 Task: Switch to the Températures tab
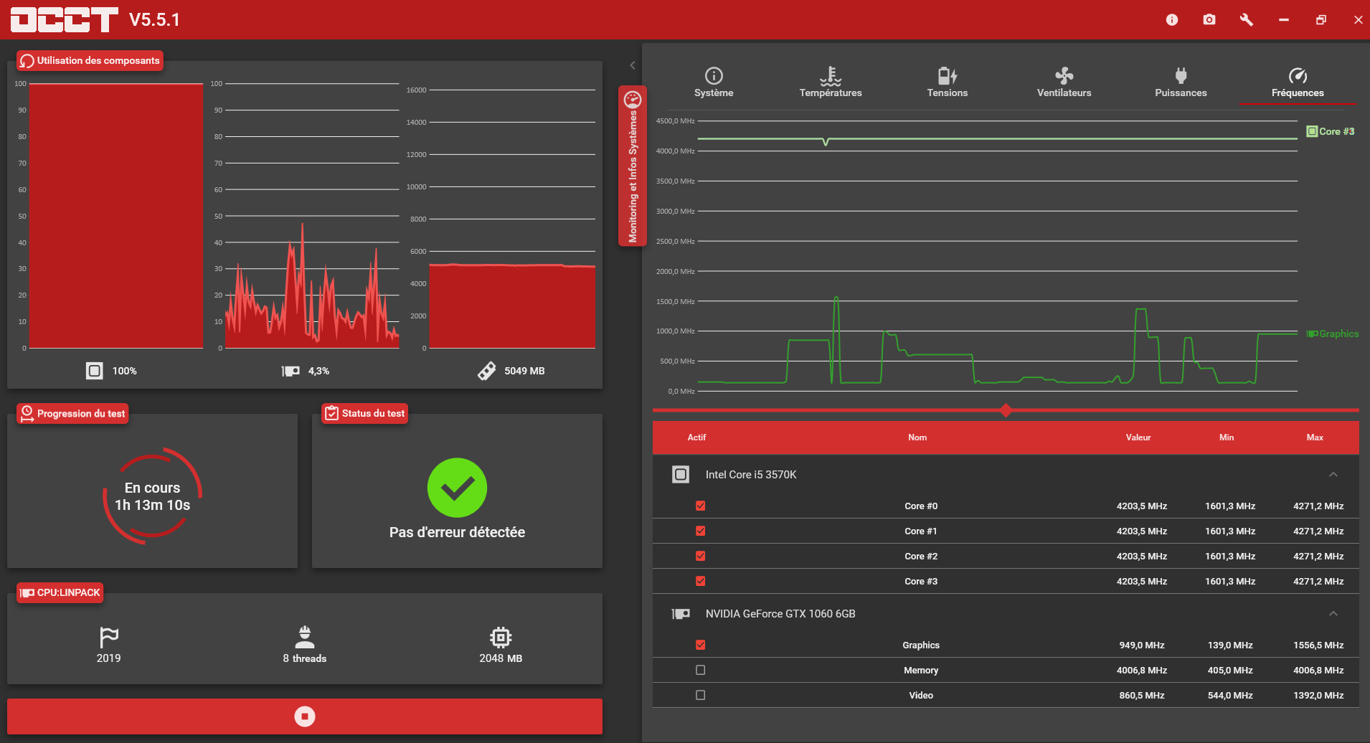[831, 83]
